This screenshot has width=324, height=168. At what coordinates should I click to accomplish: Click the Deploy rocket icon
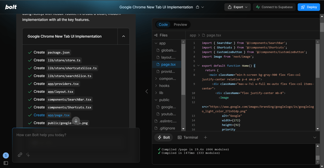303,7
